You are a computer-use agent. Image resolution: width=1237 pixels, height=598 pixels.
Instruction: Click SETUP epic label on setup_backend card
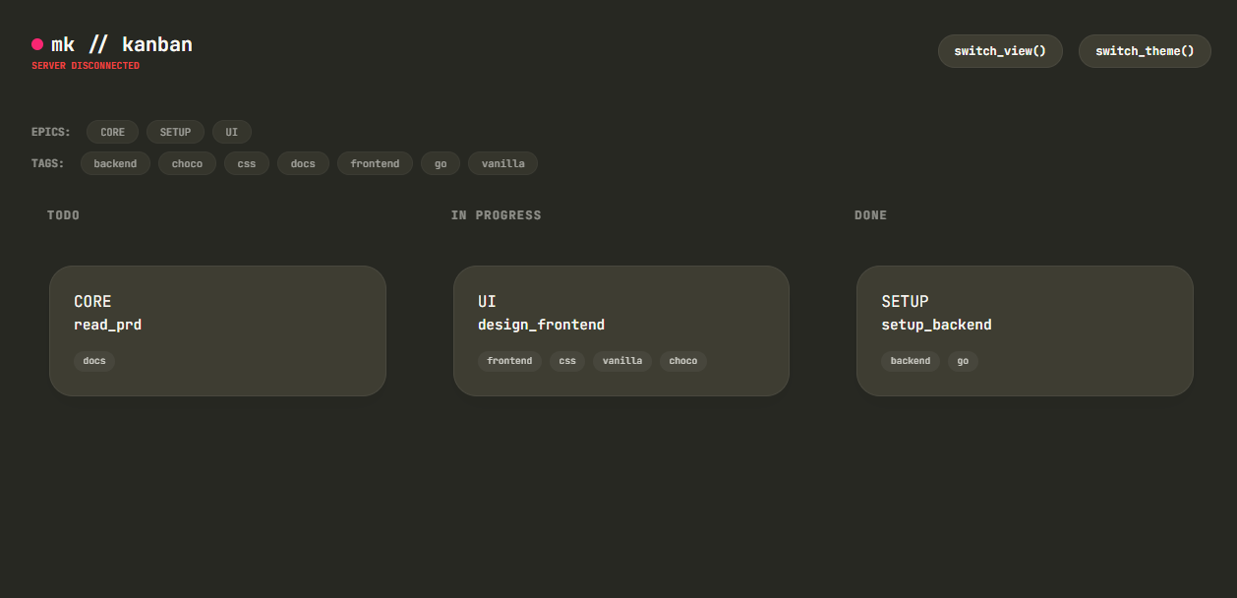coord(906,302)
